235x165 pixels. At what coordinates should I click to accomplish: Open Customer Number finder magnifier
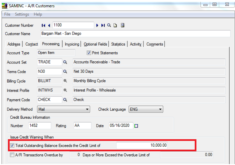coord(109,25)
